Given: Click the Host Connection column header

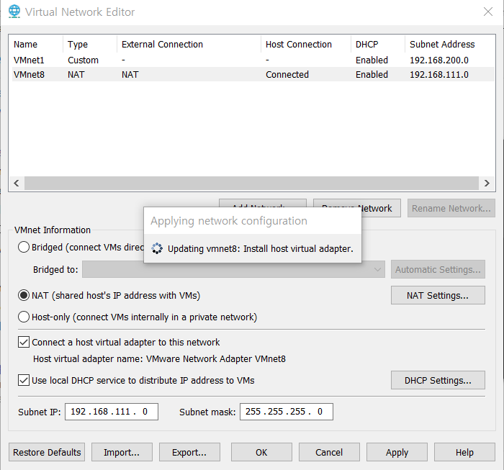Looking at the screenshot, I should pos(299,45).
